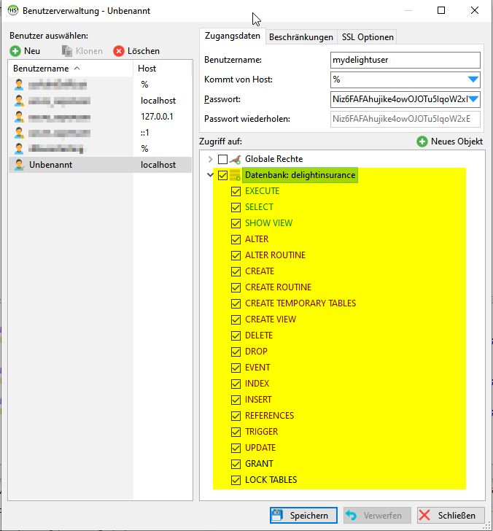Click the green Neu add-user icon
This screenshot has width=493, height=531.
coord(15,51)
